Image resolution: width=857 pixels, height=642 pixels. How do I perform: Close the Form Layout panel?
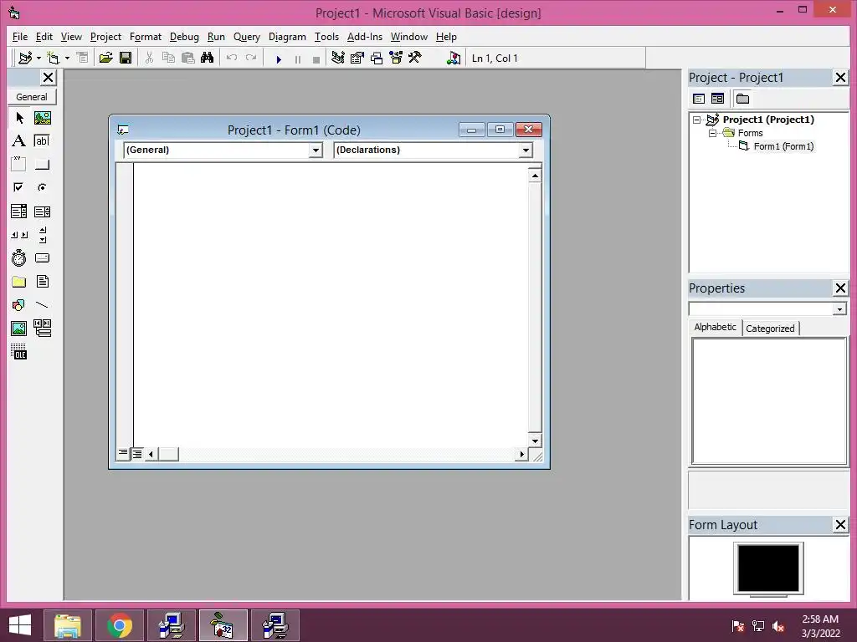pyautogui.click(x=840, y=525)
